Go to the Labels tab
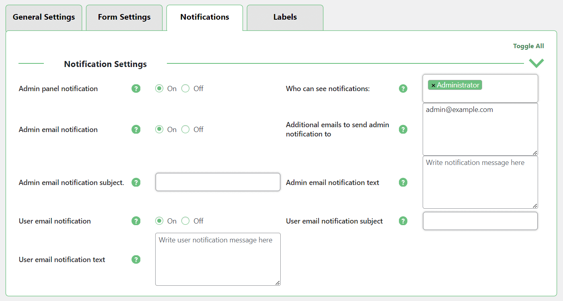 [x=285, y=17]
